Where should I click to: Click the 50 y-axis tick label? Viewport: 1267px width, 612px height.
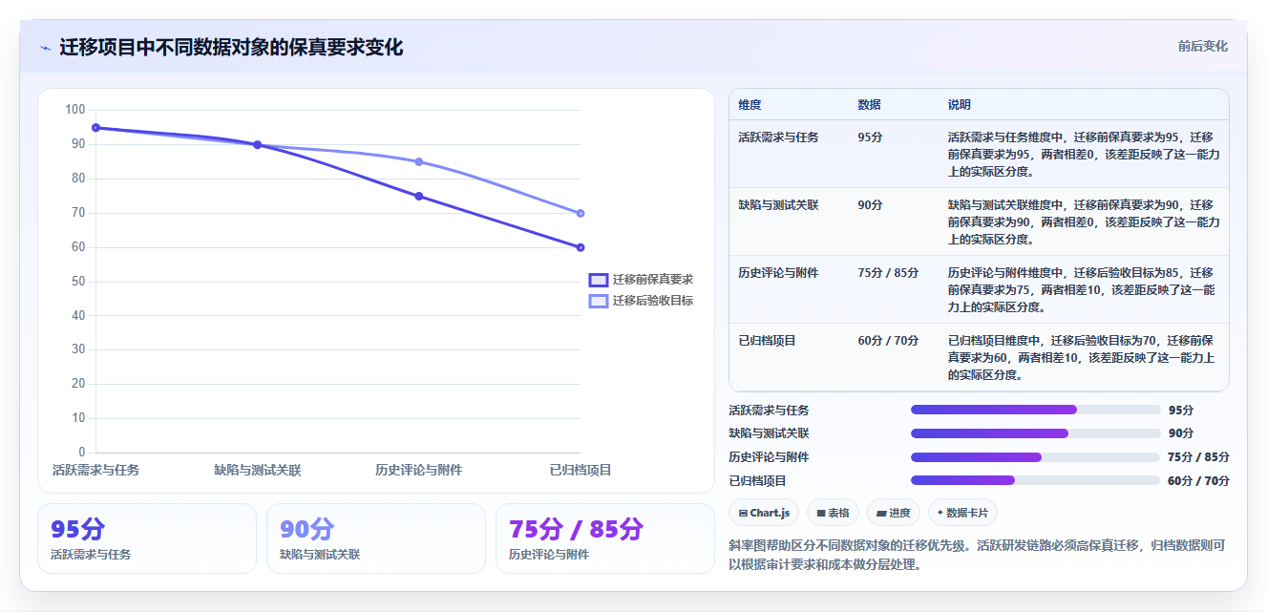[78, 282]
